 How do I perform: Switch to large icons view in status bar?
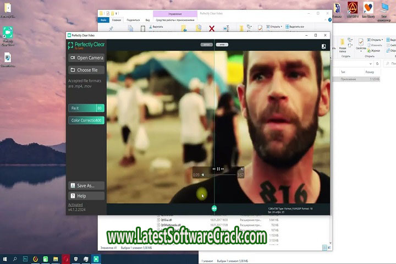(329, 248)
